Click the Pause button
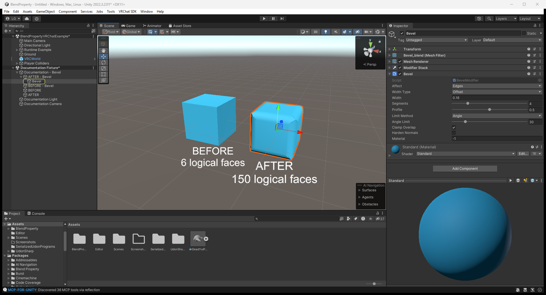The height and width of the screenshot is (295, 546). point(273,19)
